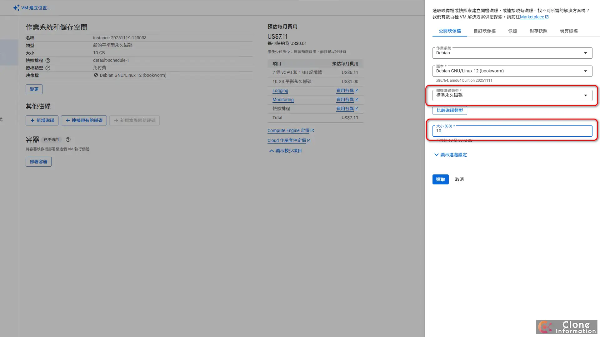The height and width of the screenshot is (337, 600).
Task: Click the 變更 button
Action: coord(34,89)
